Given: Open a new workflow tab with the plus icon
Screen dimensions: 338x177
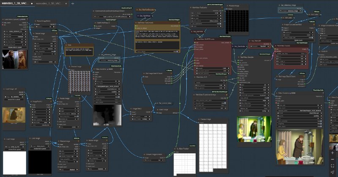Looking at the screenshot, I should pyautogui.click(x=73, y=3).
